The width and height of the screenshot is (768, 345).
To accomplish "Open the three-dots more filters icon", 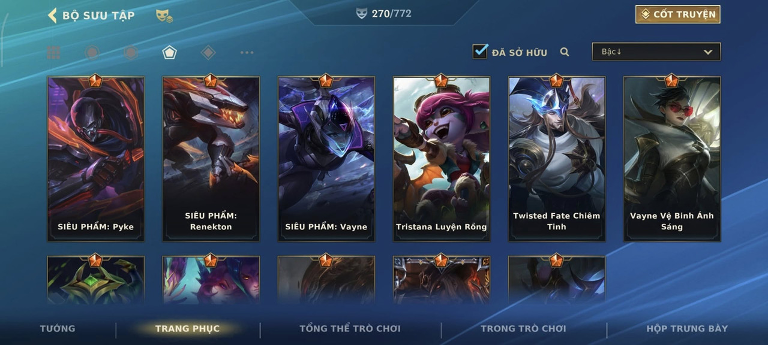I will [x=247, y=53].
